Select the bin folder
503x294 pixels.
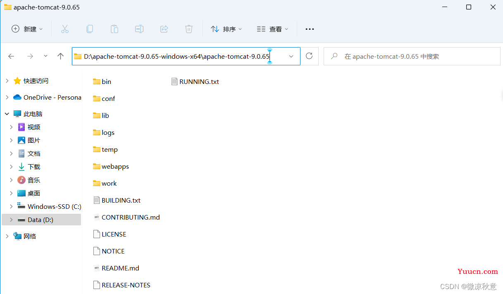(102, 81)
